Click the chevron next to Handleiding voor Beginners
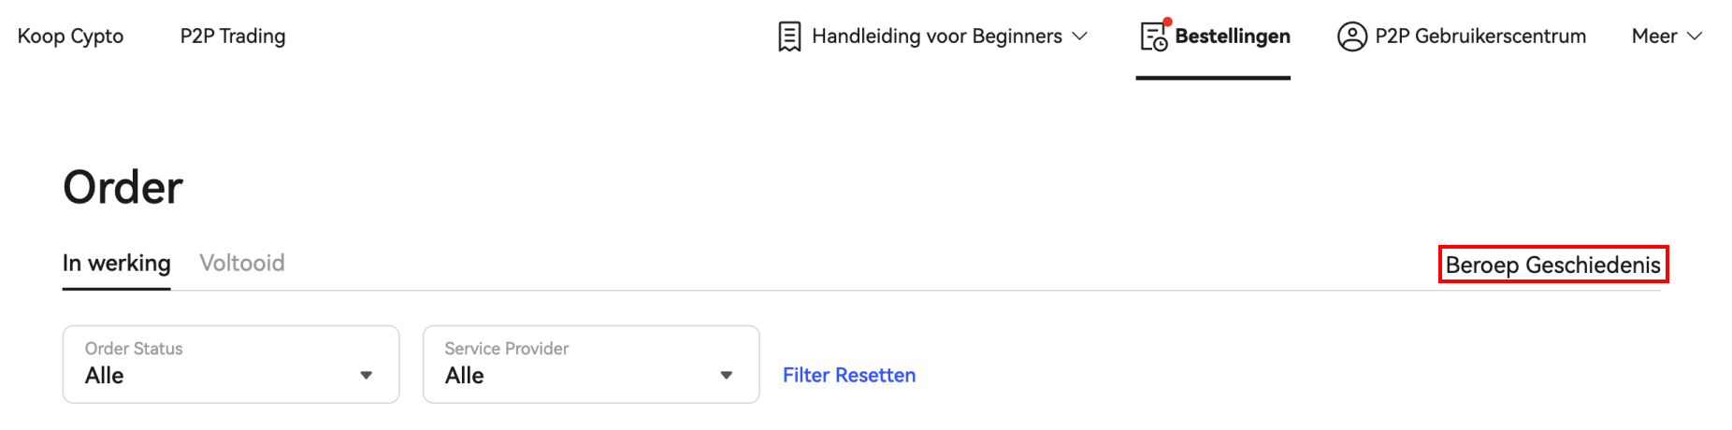The image size is (1732, 430). (x=1079, y=36)
